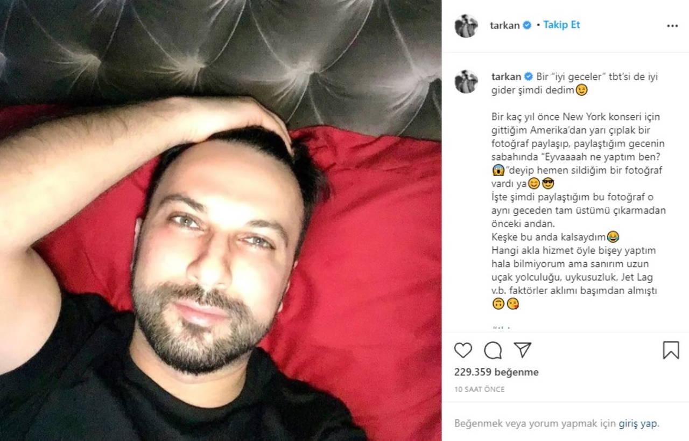The width and height of the screenshot is (689, 441).
Task: Click the winking emoji in the first caption line
Action: (x=581, y=90)
